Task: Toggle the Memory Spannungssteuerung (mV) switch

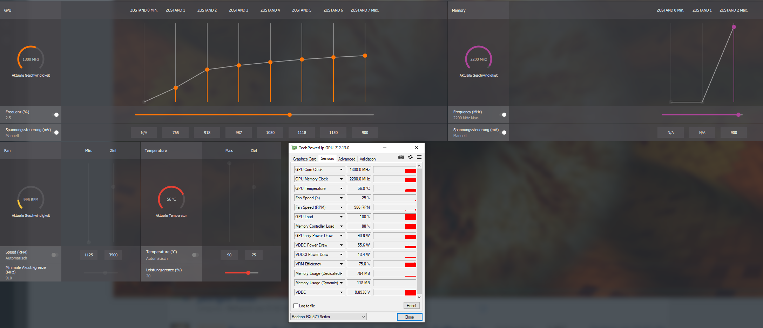Action: tap(503, 133)
